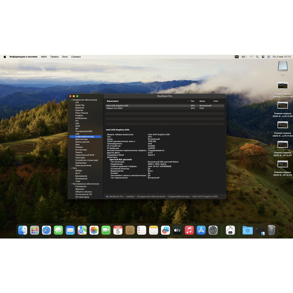Open the Notes app in the Dock
This screenshot has width=293, height=293.
154,230
